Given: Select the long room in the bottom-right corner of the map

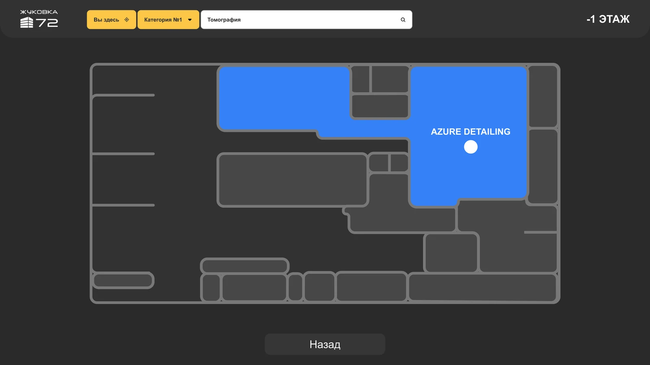Looking at the screenshot, I should pyautogui.click(x=482, y=287).
